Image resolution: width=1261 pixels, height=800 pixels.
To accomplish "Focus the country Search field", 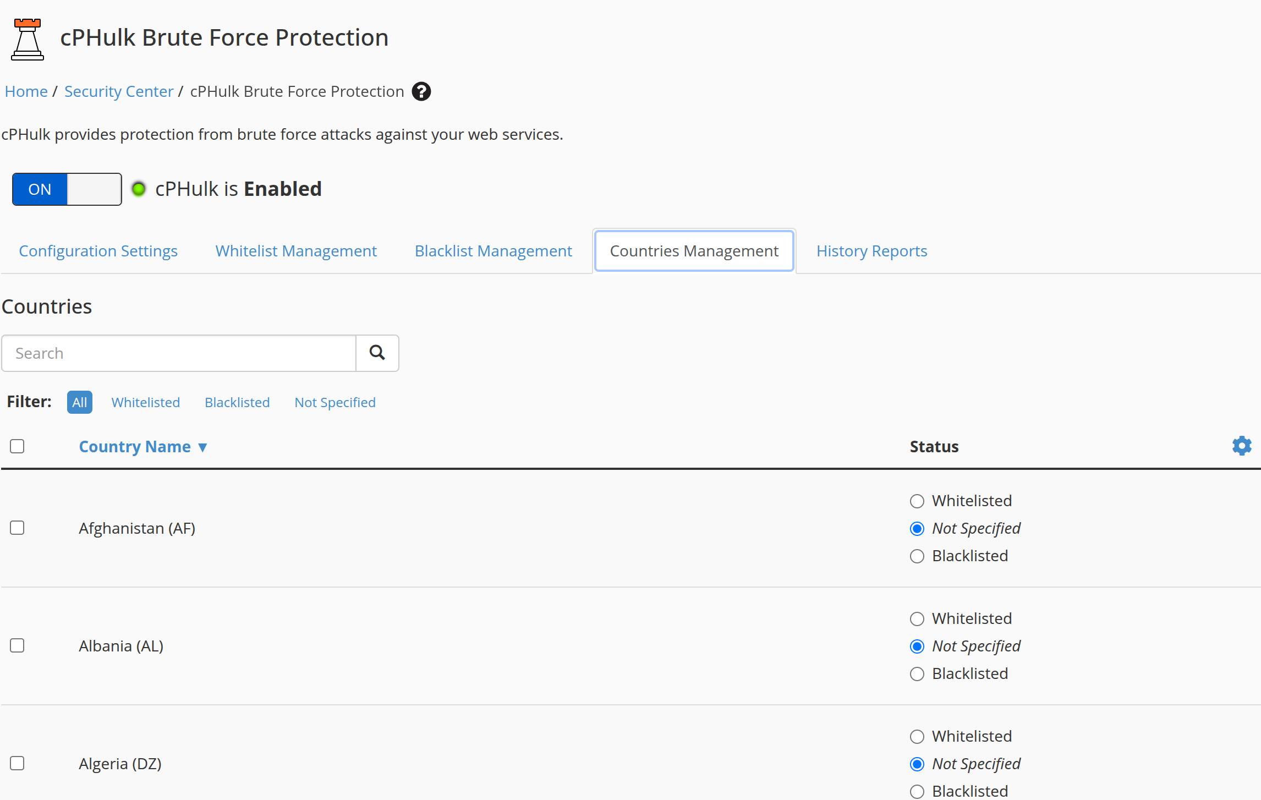I will (179, 353).
